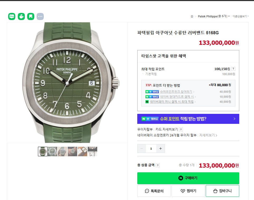The height and width of the screenshot is (200, 254).
Task: Add to wishlist with 찜하기 button
Action: [x=188, y=191]
